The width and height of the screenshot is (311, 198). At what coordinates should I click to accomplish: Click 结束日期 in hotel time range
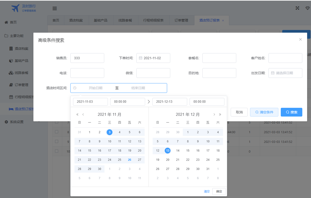138,88
